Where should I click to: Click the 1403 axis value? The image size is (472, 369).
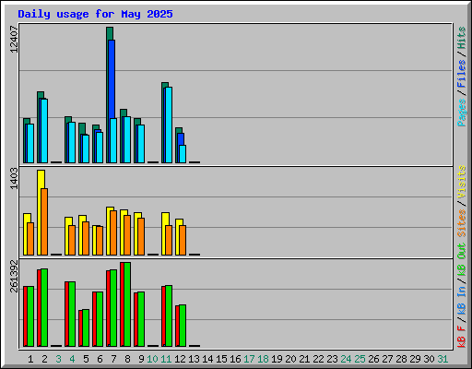pyautogui.click(x=14, y=179)
